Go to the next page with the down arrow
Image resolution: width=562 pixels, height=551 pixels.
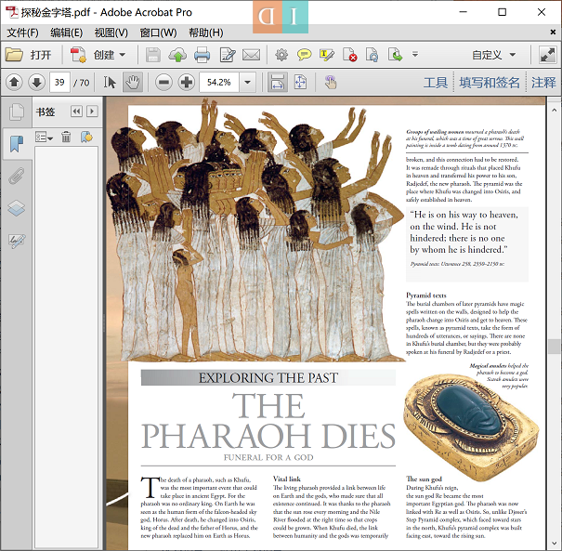pyautogui.click(x=36, y=83)
